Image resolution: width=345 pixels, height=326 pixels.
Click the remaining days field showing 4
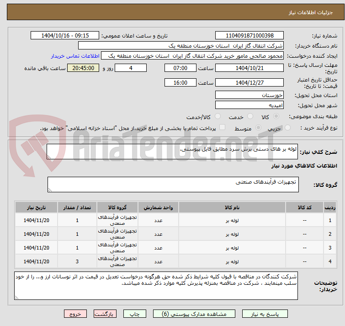pos(131,68)
